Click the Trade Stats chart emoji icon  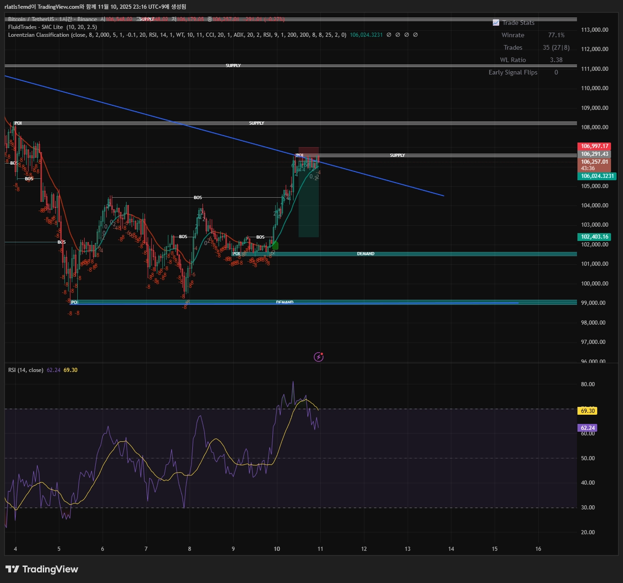496,23
